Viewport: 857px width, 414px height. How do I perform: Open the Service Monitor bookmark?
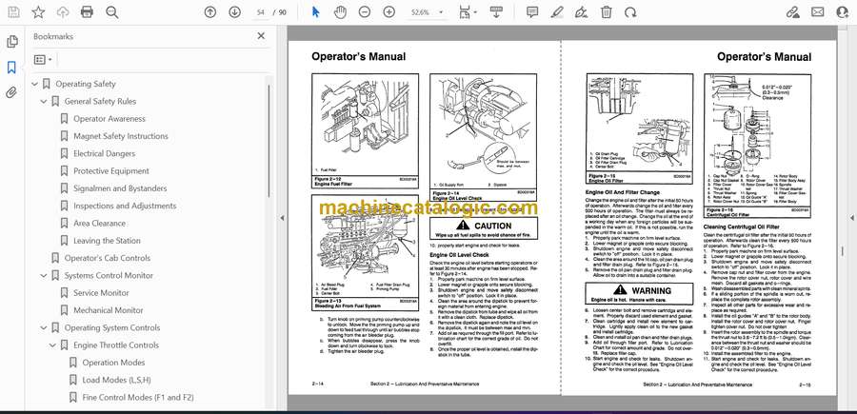click(101, 293)
